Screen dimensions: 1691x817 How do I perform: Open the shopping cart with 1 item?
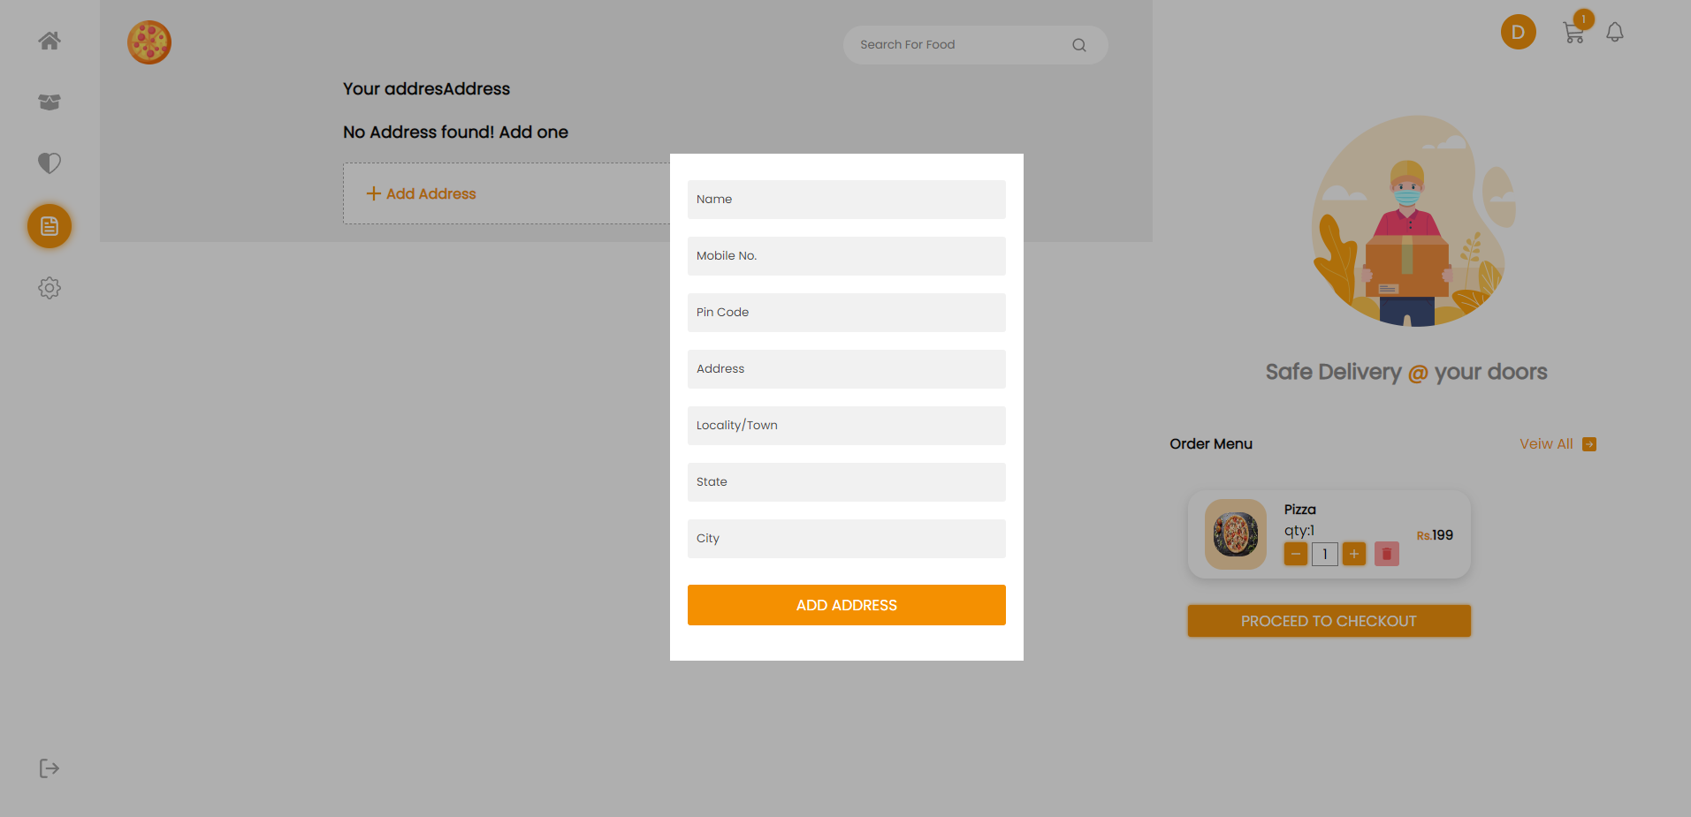[1574, 32]
